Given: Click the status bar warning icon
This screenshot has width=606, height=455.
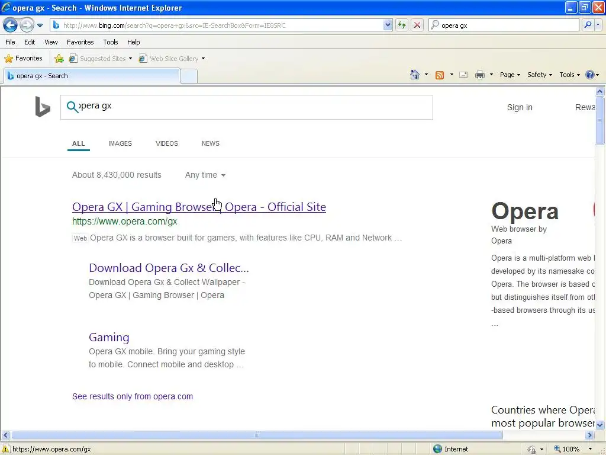Looking at the screenshot, I should point(6,449).
